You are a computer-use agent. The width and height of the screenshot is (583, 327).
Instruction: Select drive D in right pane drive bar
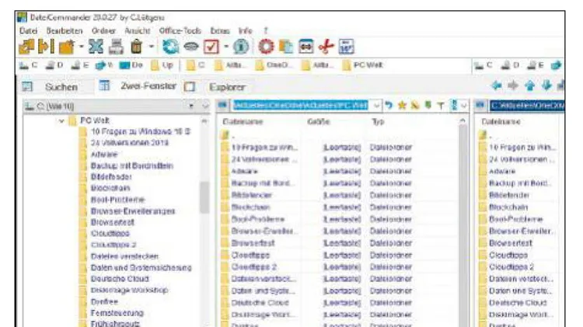[510, 65]
